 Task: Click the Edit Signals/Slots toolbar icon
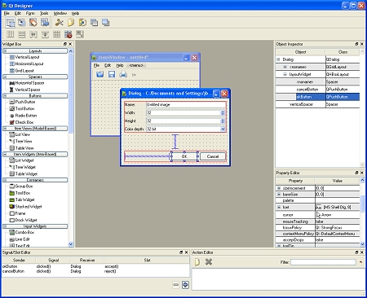[x=22, y=23]
